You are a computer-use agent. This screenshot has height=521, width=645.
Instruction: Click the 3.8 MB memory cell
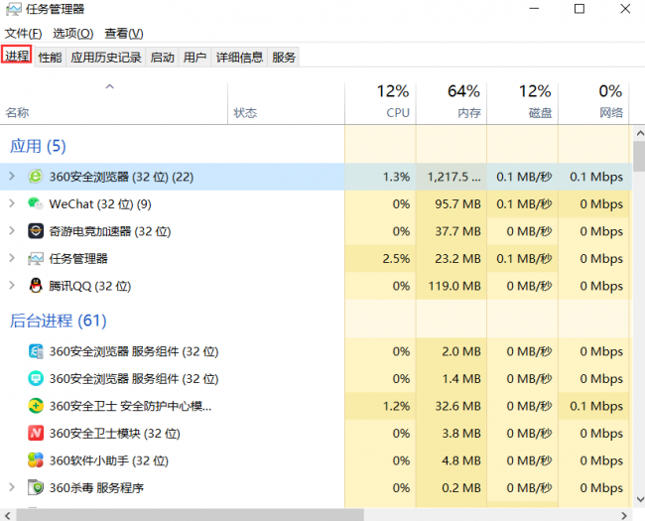coord(451,434)
